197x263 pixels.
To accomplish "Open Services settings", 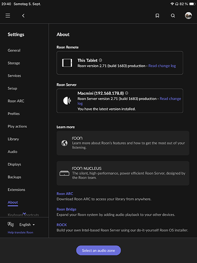I will click(x=14, y=76).
